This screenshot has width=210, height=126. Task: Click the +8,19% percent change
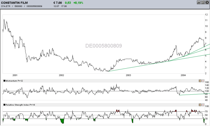click(78, 3)
